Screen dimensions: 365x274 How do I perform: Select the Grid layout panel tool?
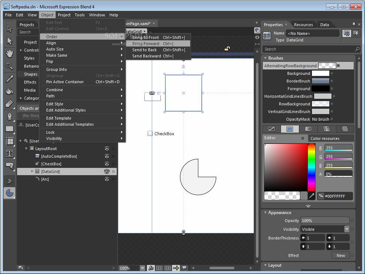coord(9,141)
